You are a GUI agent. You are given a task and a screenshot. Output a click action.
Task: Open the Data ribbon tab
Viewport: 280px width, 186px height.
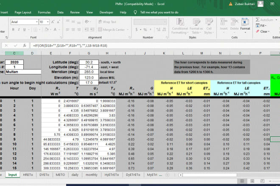coord(60,12)
